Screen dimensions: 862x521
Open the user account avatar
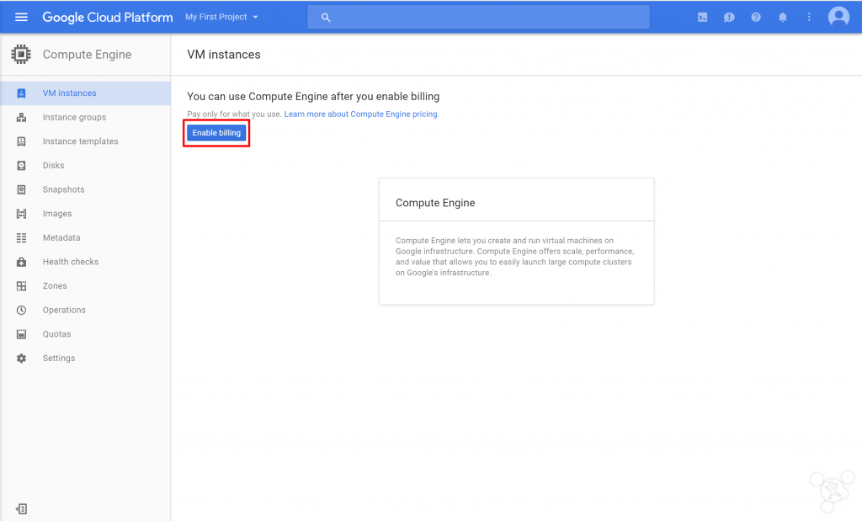click(x=839, y=17)
